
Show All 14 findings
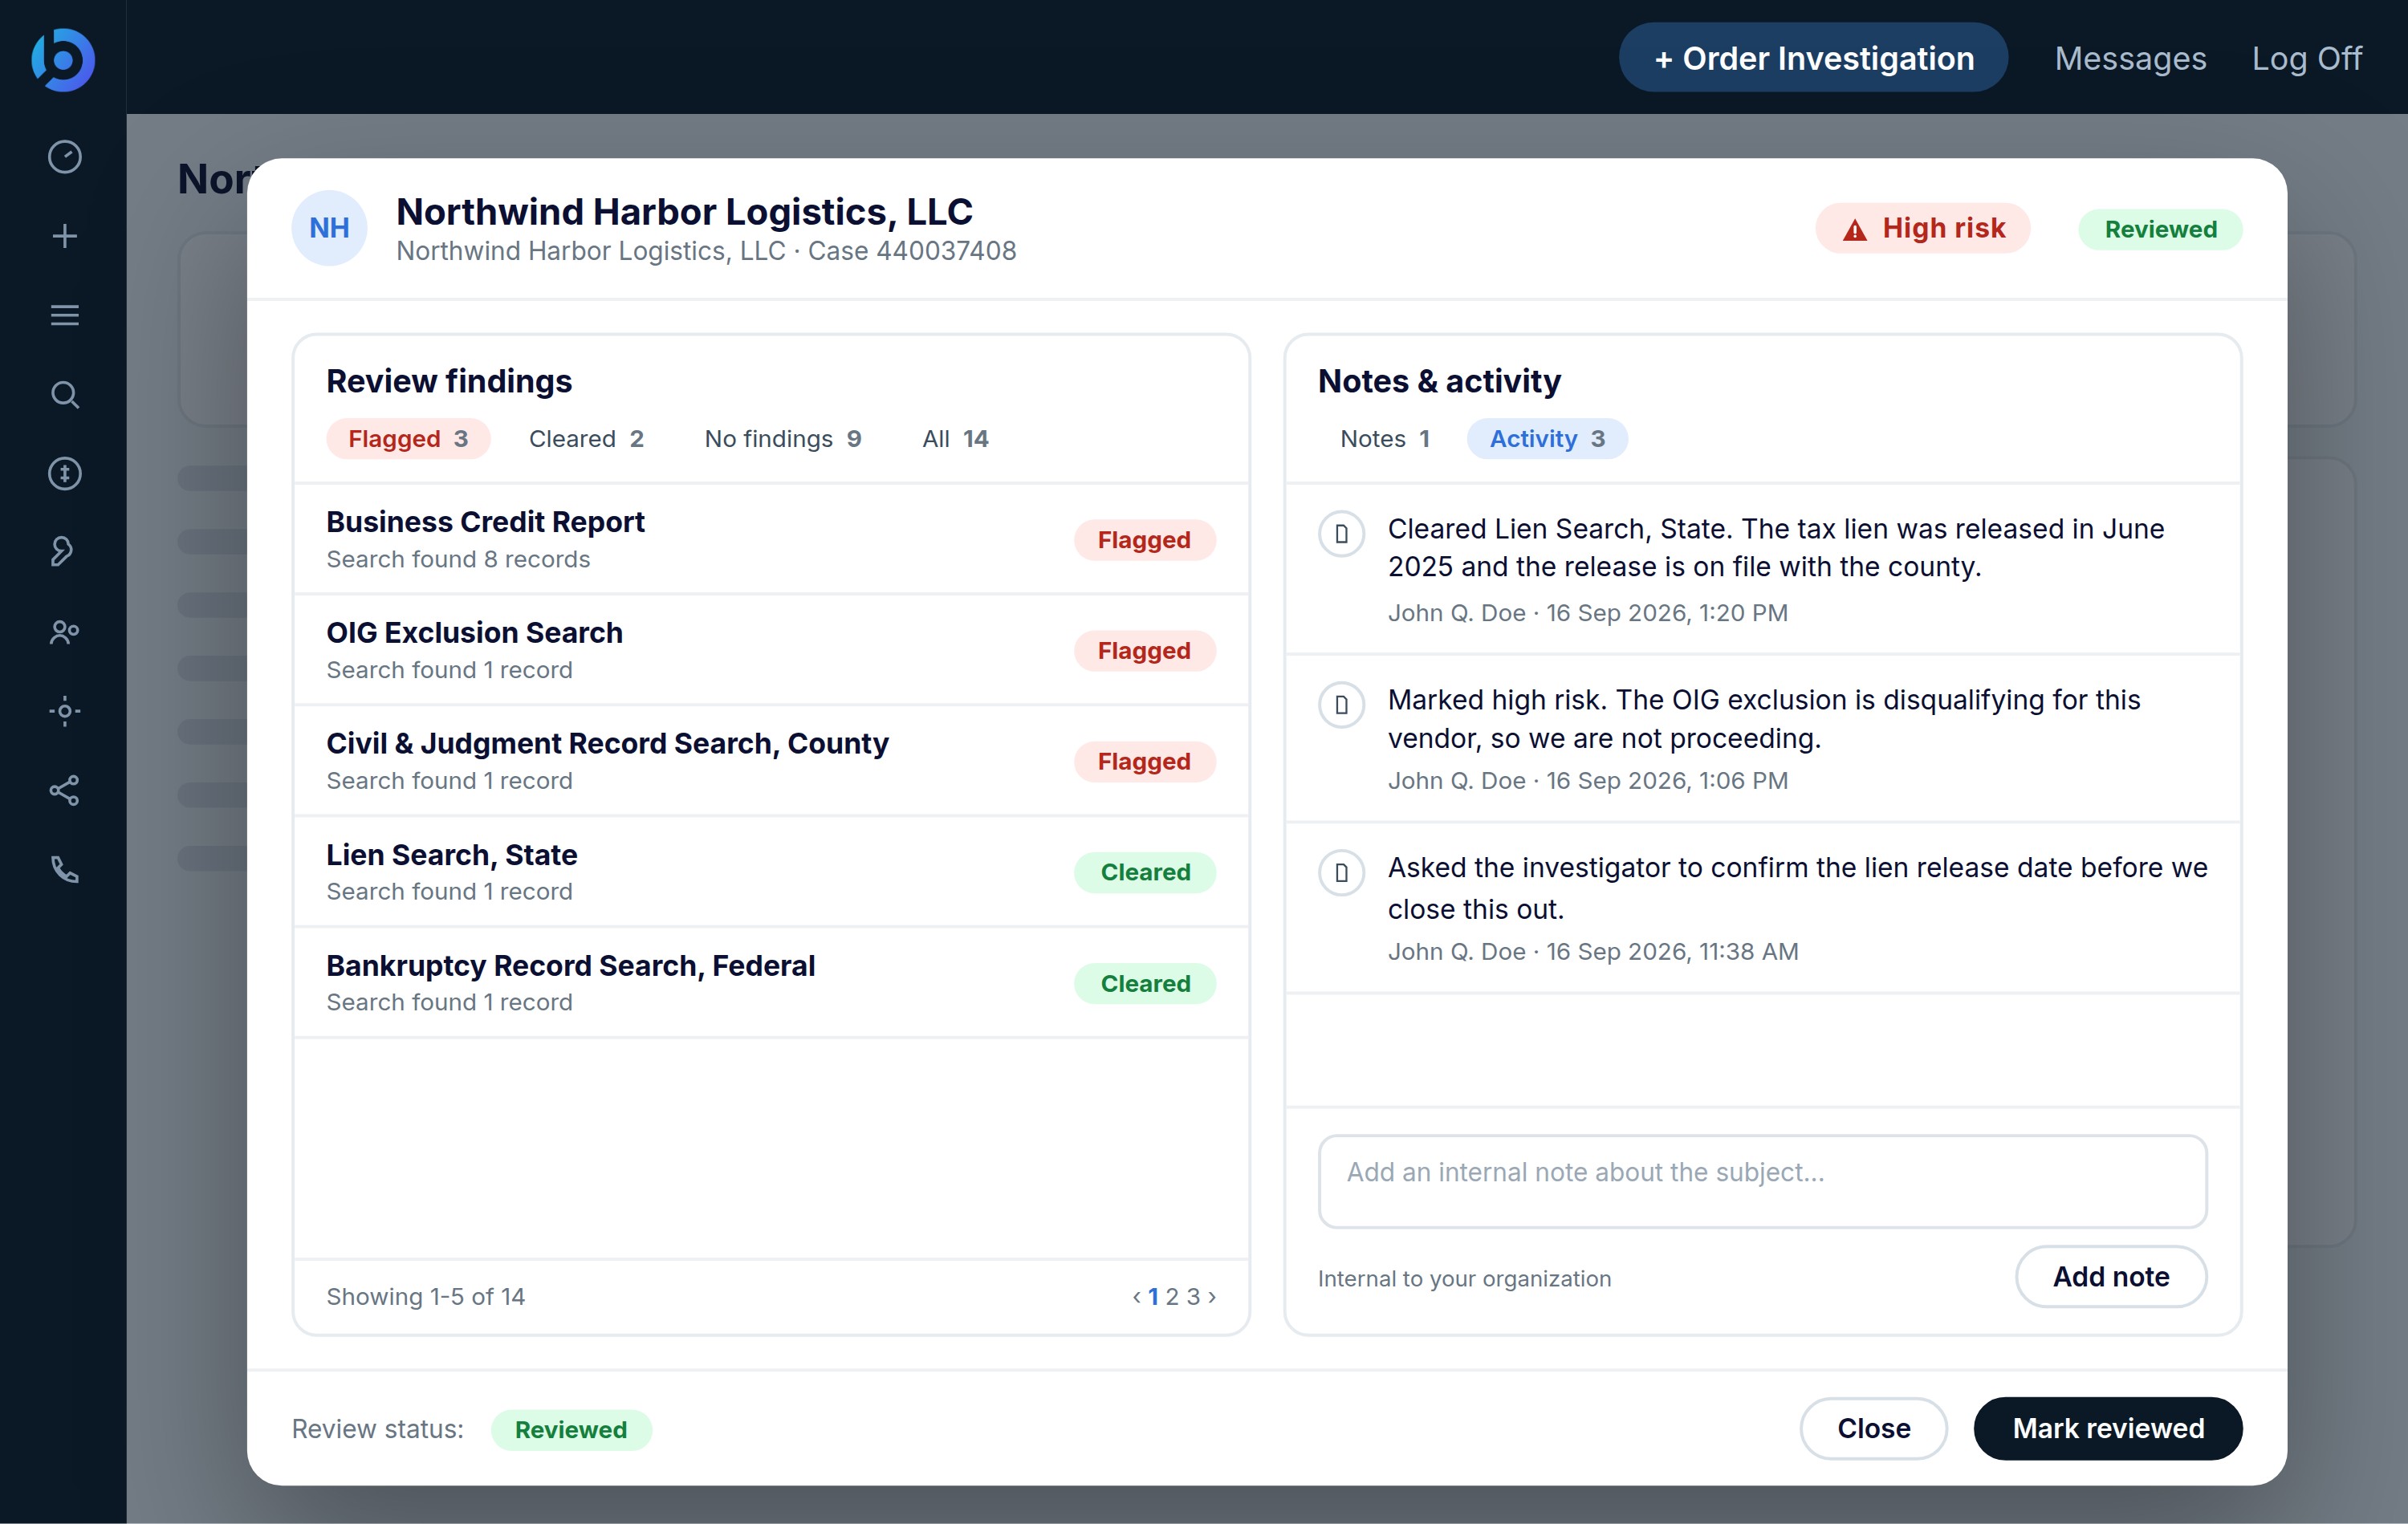[x=955, y=439]
